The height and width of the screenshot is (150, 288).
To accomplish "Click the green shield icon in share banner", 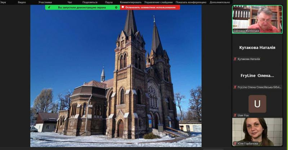I will tap(116, 8).
